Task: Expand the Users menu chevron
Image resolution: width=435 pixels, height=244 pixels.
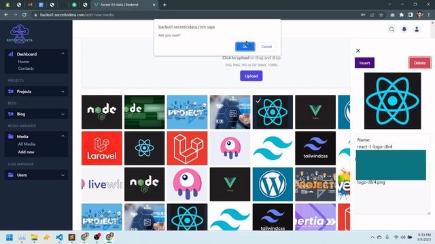Action: coord(63,175)
